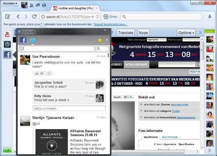Select the Facebook app in the left sidebar
Image resolution: width=217 pixels, height=156 pixels.
click(x=7, y=55)
